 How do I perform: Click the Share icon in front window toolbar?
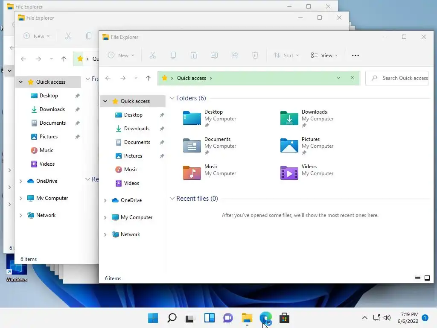click(235, 55)
